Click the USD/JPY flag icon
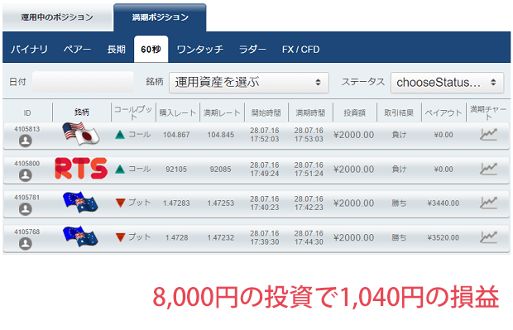Viewport: 513px width, 330px height. [x=81, y=133]
